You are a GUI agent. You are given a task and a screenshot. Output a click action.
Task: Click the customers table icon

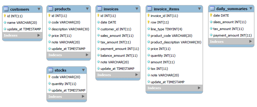click(6, 9)
